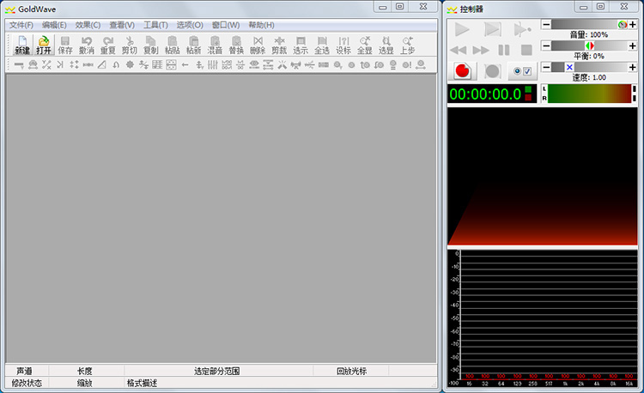Screen dimensions: 644x393
Task: Click the 粘新 (Paste New) toolbar icon
Action: (193, 45)
